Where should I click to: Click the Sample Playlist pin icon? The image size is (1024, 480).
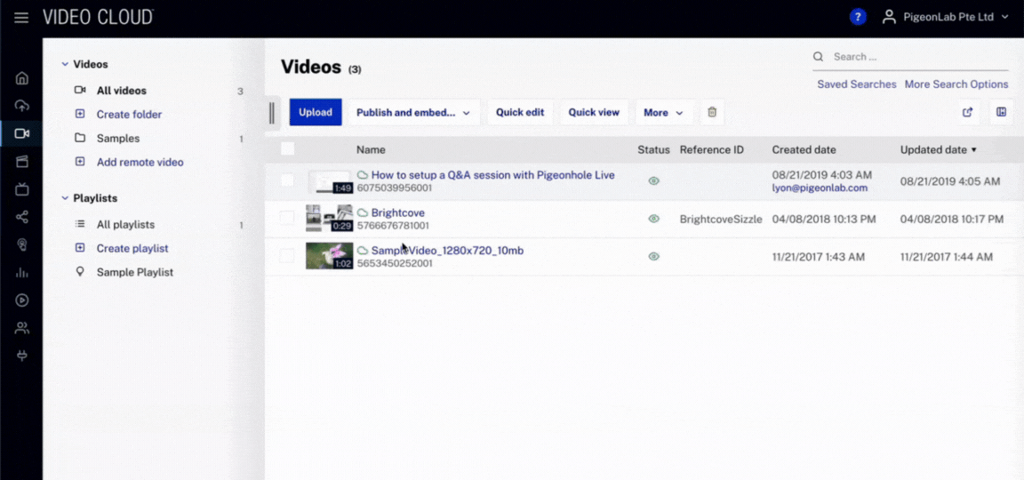[x=80, y=271]
